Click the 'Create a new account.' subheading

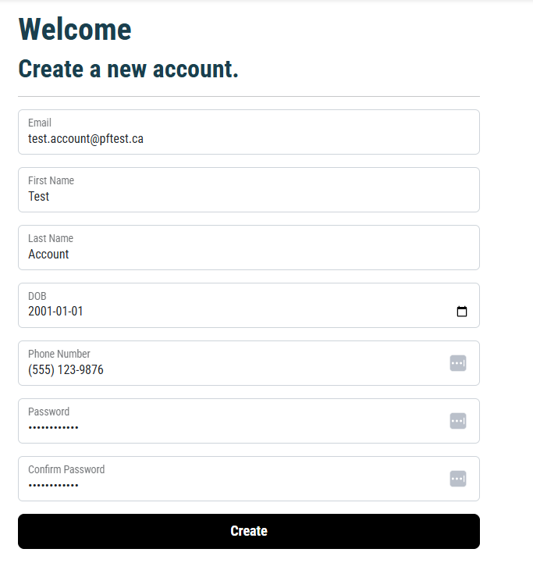pos(128,69)
